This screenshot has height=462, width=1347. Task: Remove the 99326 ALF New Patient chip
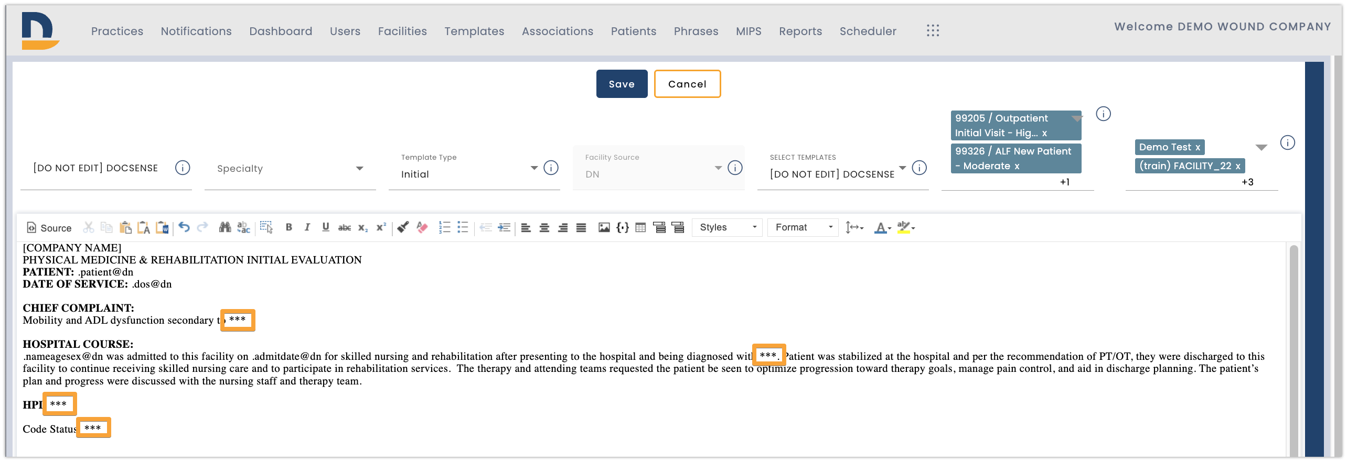coord(1017,167)
